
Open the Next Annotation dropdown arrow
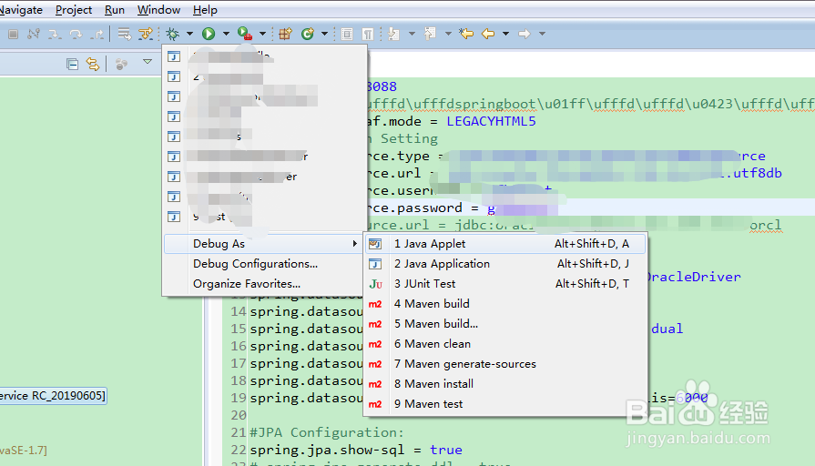412,34
